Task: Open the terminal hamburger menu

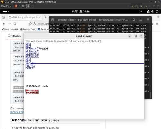Action: 140,20
